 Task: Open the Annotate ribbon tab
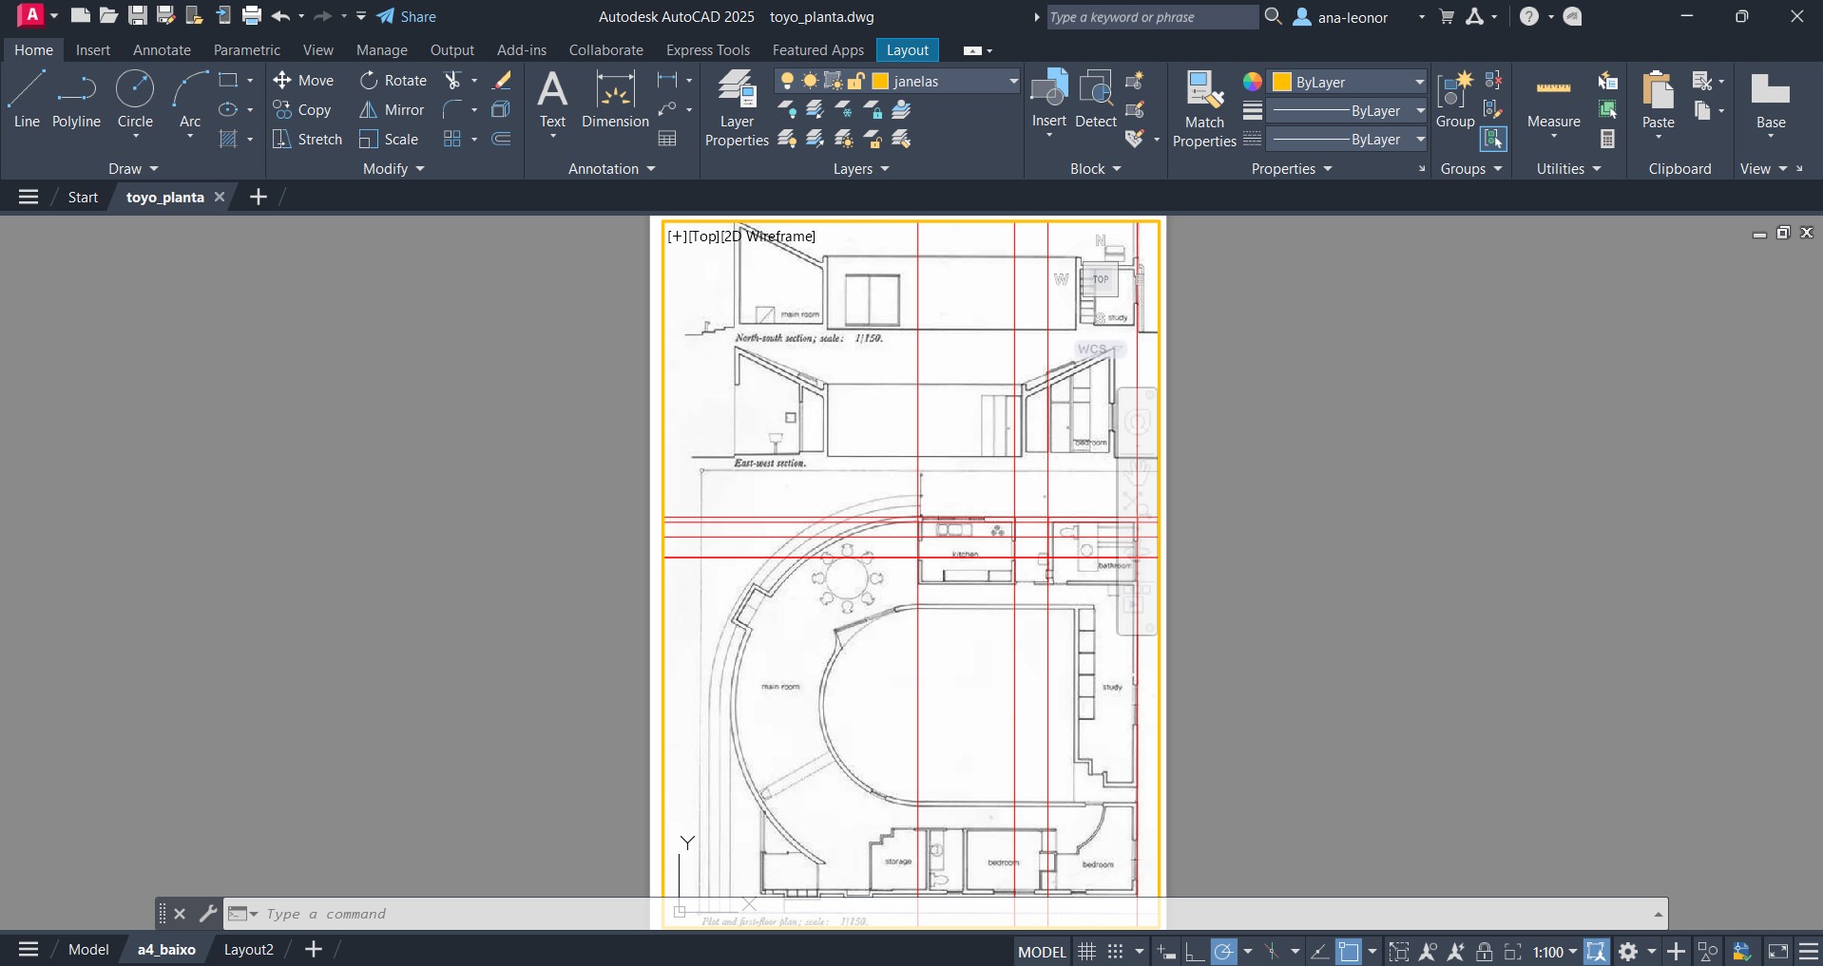click(162, 50)
